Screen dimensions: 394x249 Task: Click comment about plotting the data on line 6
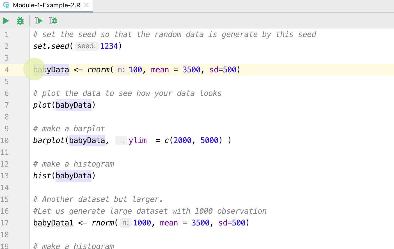point(127,93)
